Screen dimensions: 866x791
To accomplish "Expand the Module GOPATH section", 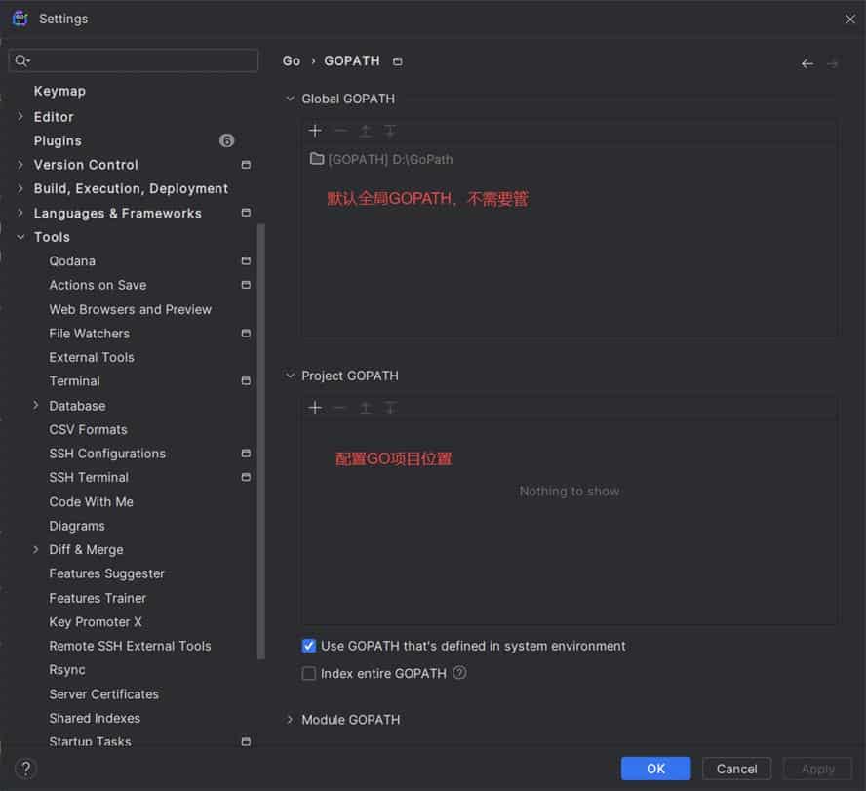I will coord(290,720).
